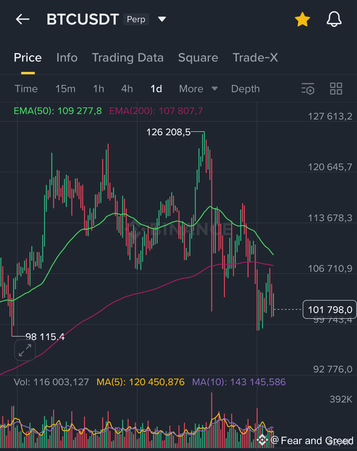
Task: Select the 1h interval
Action: (99, 89)
